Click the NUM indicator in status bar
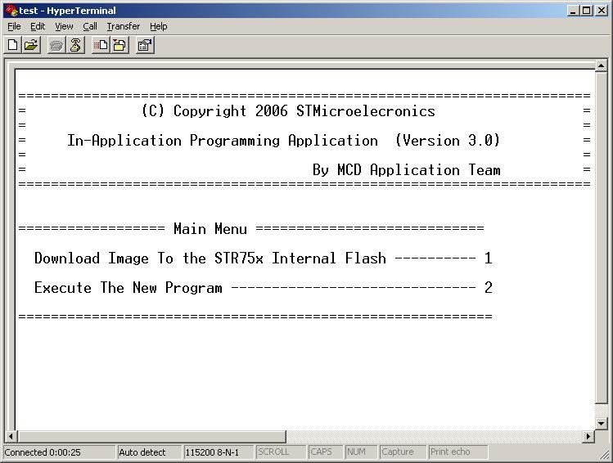The width and height of the screenshot is (613, 463). click(x=361, y=452)
